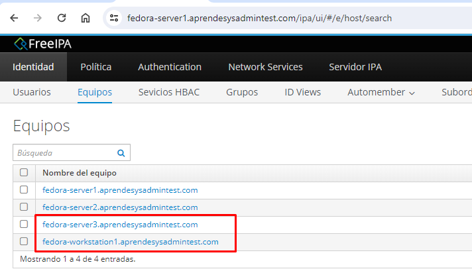This screenshot has height=273, width=472.
Task: Open fedora-server2.aprendesysadmintest.com host link
Action: pyautogui.click(x=120, y=207)
